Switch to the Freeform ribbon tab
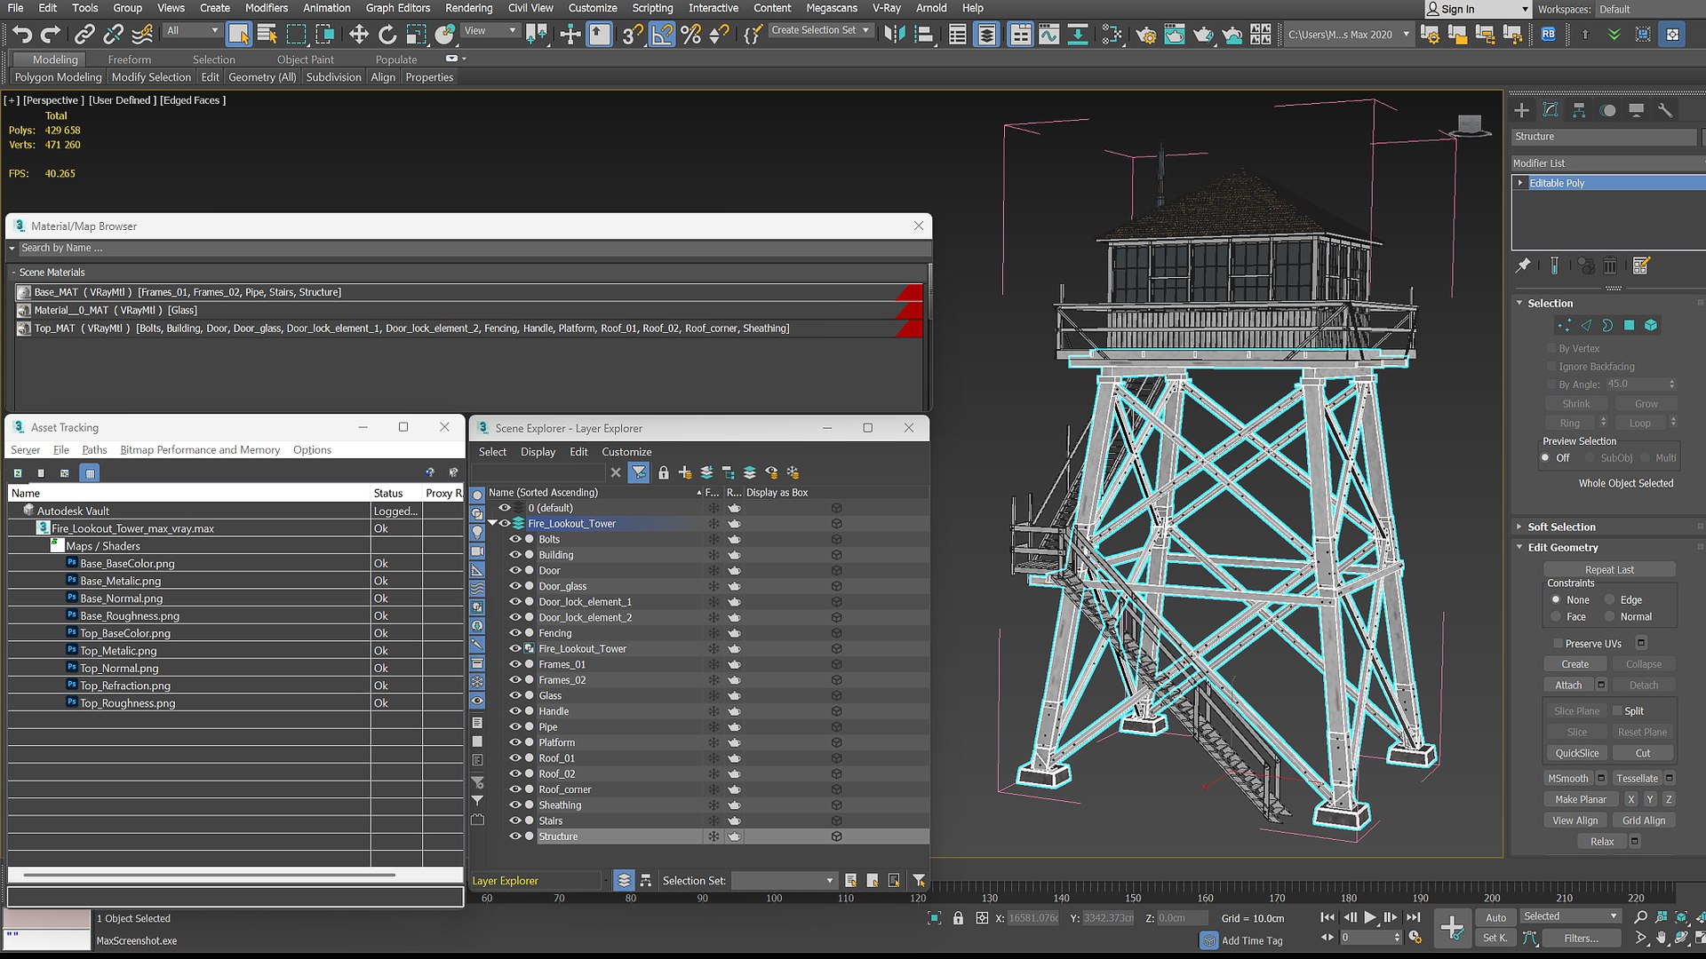The width and height of the screenshot is (1706, 959). tap(130, 59)
